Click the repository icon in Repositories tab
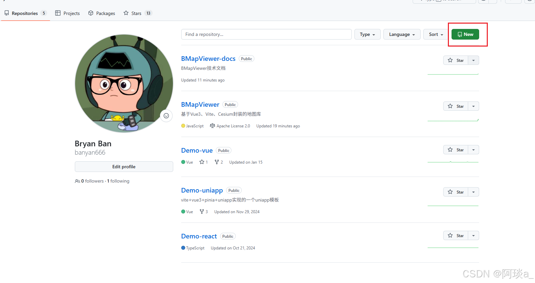The height and width of the screenshot is (283, 535). click(x=7, y=13)
